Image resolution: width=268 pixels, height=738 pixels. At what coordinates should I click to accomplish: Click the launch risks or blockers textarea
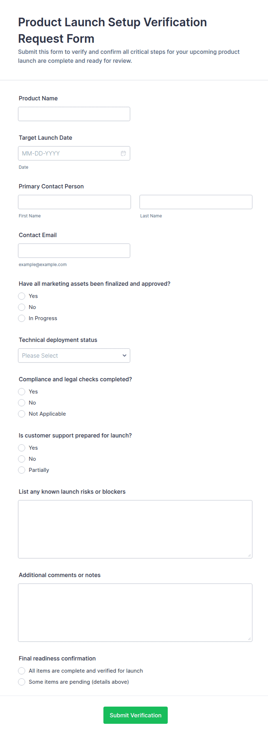pos(135,529)
